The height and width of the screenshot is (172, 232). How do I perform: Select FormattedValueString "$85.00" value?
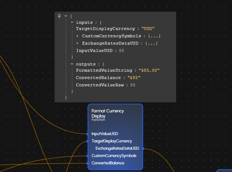(149, 70)
